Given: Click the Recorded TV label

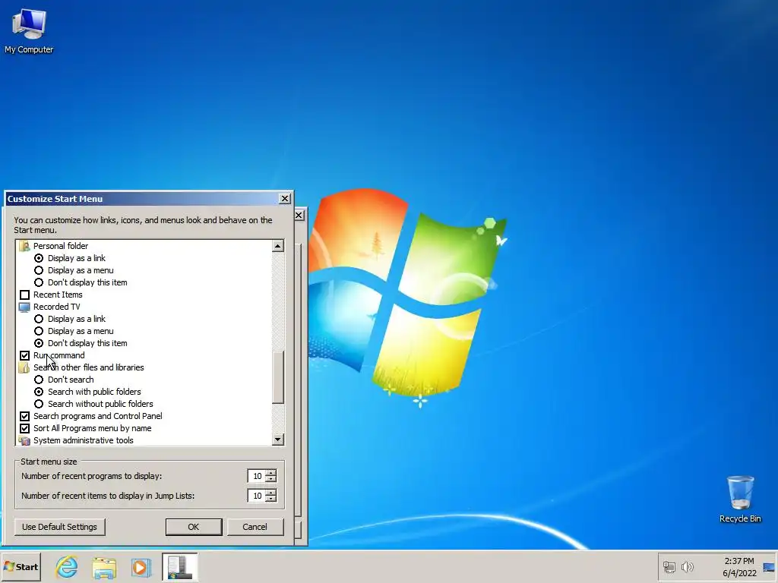Looking at the screenshot, I should 56,307.
